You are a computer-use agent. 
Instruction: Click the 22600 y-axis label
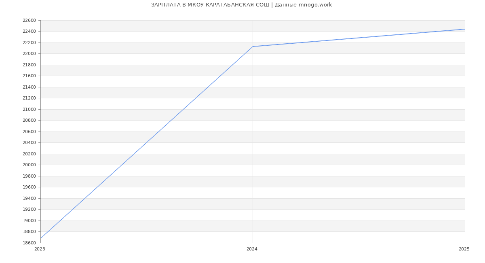(x=29, y=21)
